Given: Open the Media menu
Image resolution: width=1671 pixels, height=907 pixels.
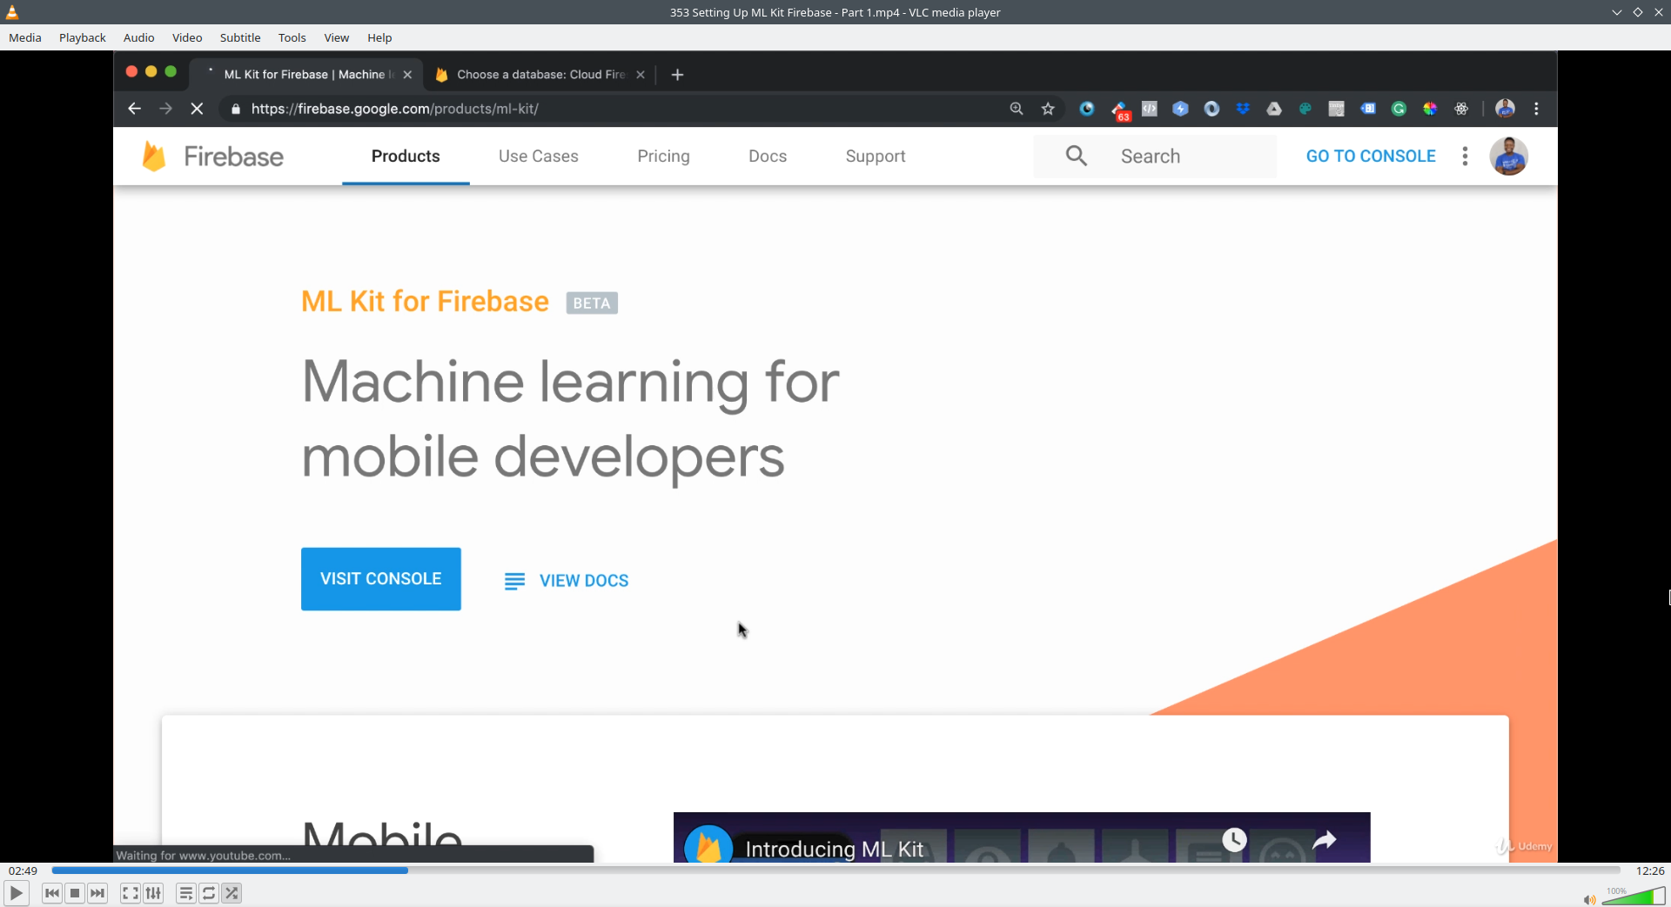Looking at the screenshot, I should (x=25, y=37).
